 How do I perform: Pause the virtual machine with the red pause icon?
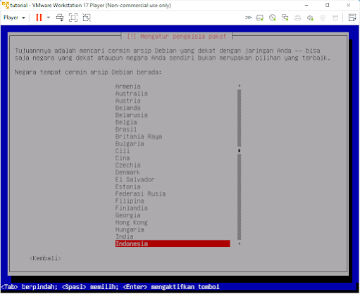[39, 18]
